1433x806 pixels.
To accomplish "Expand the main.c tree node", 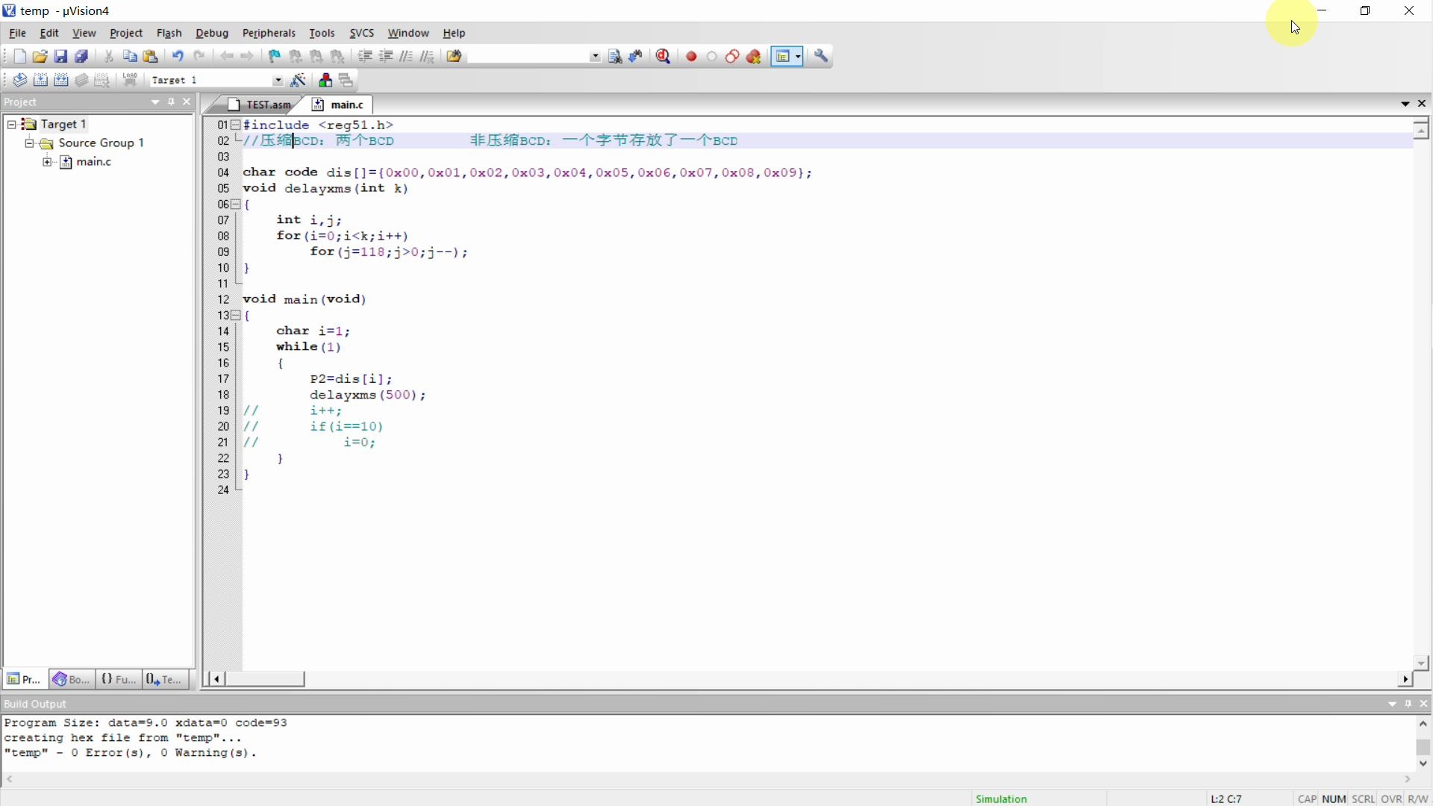I will tap(47, 162).
